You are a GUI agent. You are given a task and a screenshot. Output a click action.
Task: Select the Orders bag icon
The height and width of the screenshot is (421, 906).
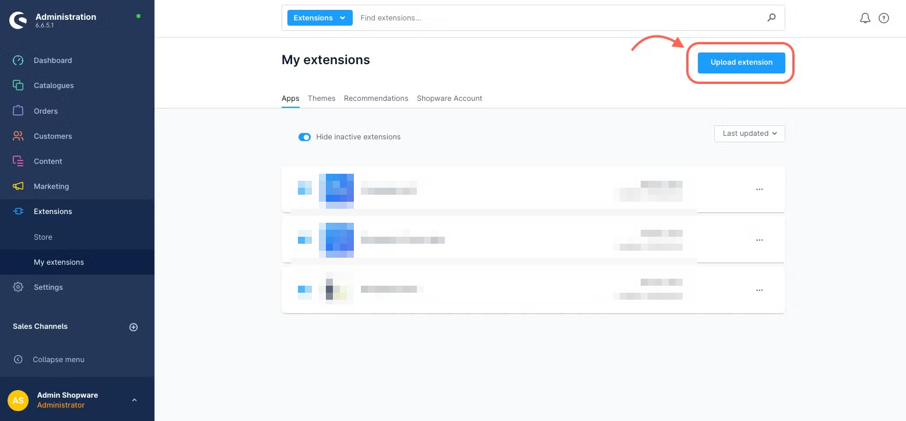click(18, 111)
